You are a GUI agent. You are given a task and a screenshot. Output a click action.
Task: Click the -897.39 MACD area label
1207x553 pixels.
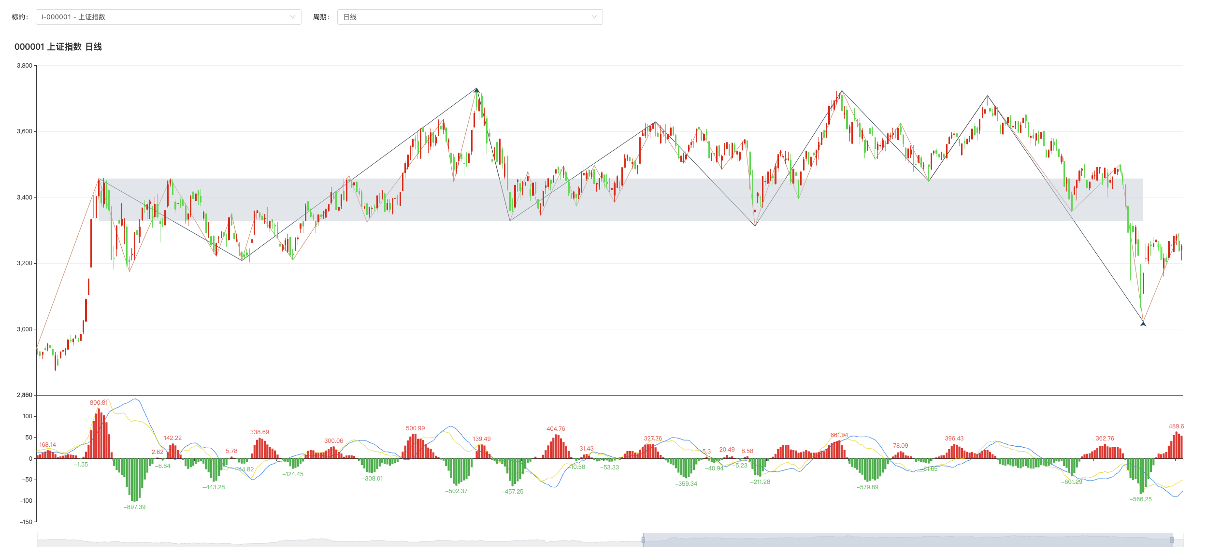(134, 507)
